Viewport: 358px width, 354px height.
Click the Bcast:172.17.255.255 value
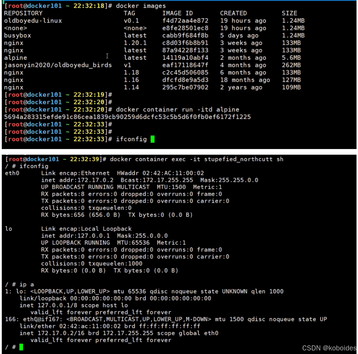[157, 180]
